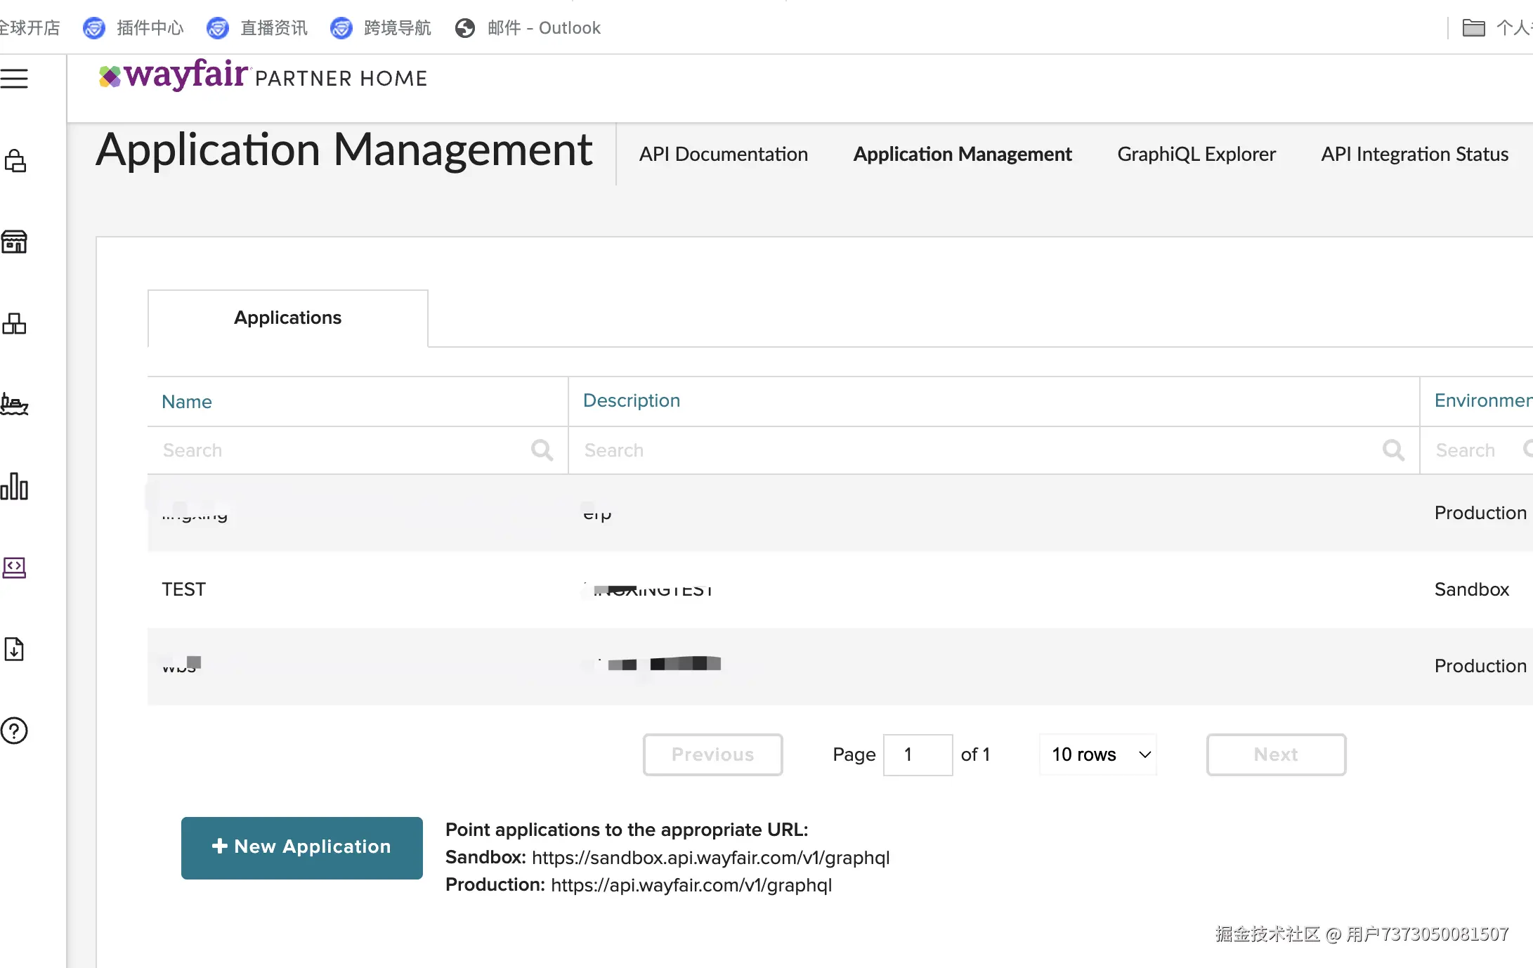Open the developer code sidebar icon
The height and width of the screenshot is (968, 1533).
[15, 568]
